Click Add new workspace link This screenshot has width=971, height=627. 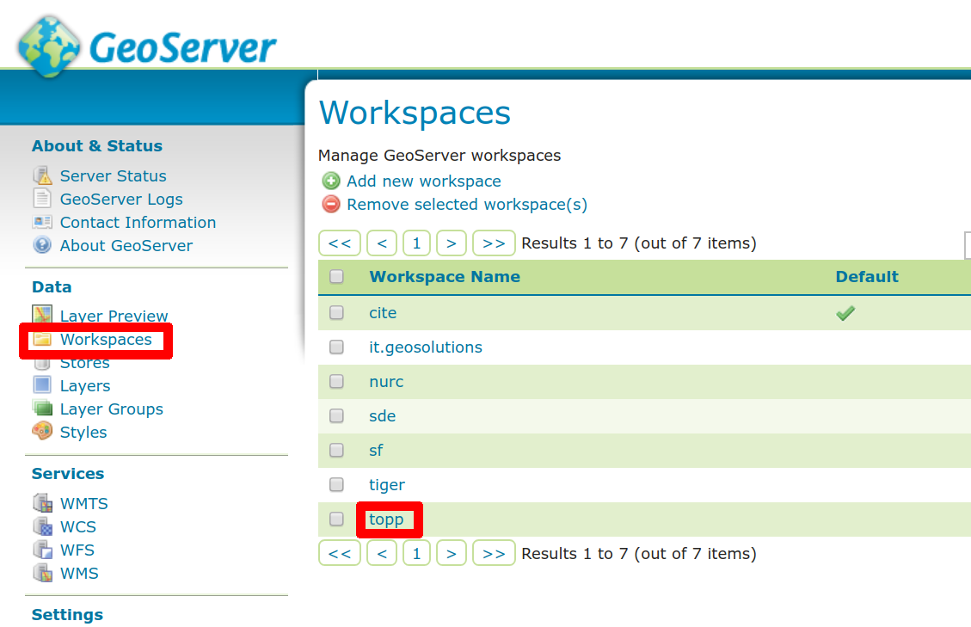point(423,181)
